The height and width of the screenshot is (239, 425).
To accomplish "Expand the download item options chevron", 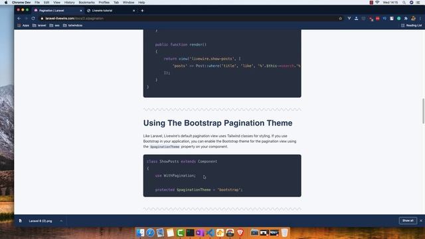I will point(61,221).
